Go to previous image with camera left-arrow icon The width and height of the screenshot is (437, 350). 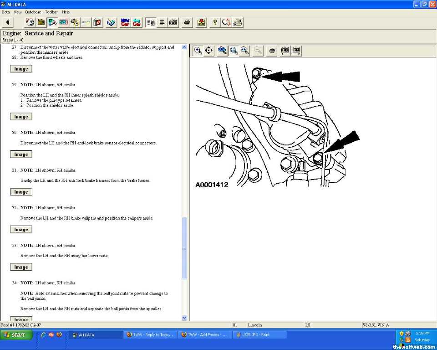point(285,51)
